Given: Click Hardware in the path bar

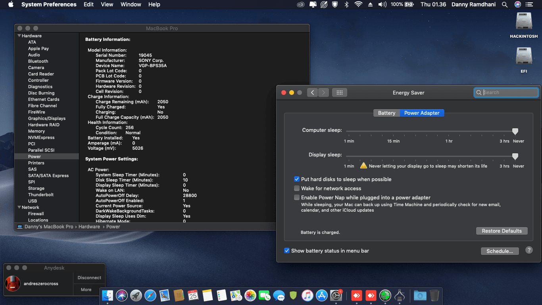Looking at the screenshot, I should click(89, 227).
